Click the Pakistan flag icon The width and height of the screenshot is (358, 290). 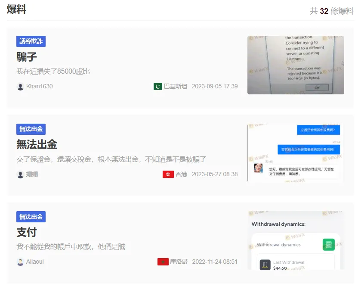[x=158, y=86]
